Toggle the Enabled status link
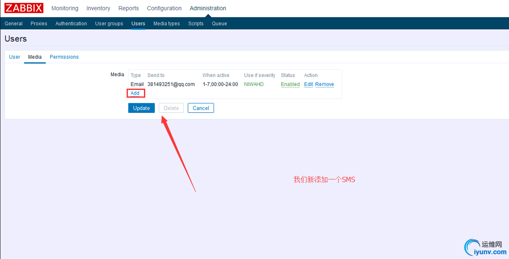This screenshot has width=509, height=259. point(290,84)
